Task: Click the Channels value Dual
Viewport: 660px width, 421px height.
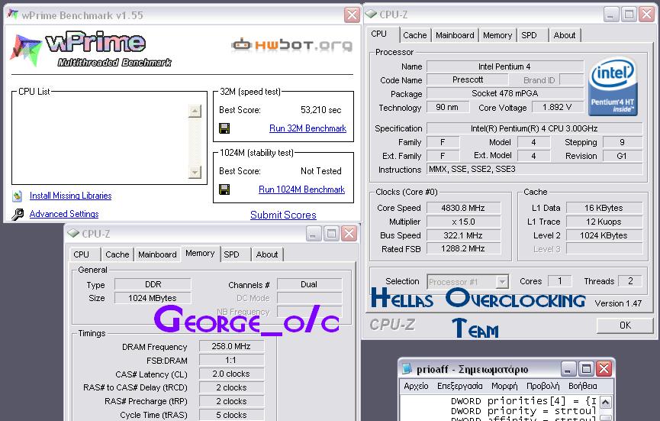Action: tap(309, 284)
